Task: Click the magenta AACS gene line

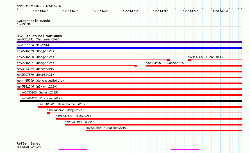Action: [129, 150]
